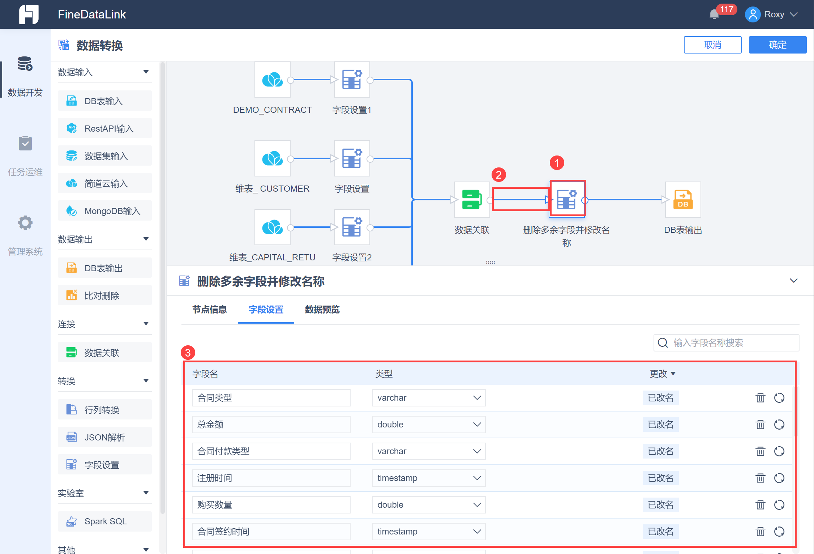Open notifications bell icon
Image resolution: width=814 pixels, height=554 pixels.
click(714, 14)
